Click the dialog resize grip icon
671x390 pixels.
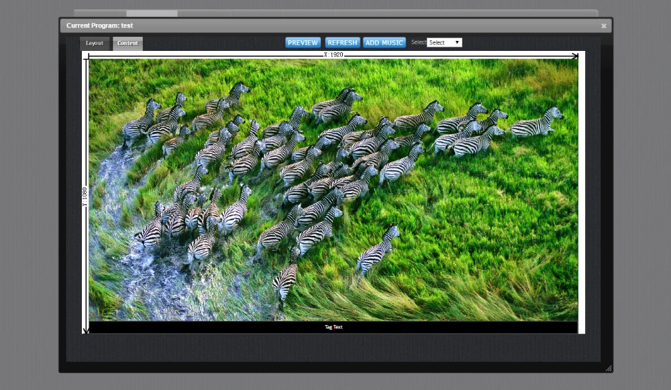pos(609,368)
